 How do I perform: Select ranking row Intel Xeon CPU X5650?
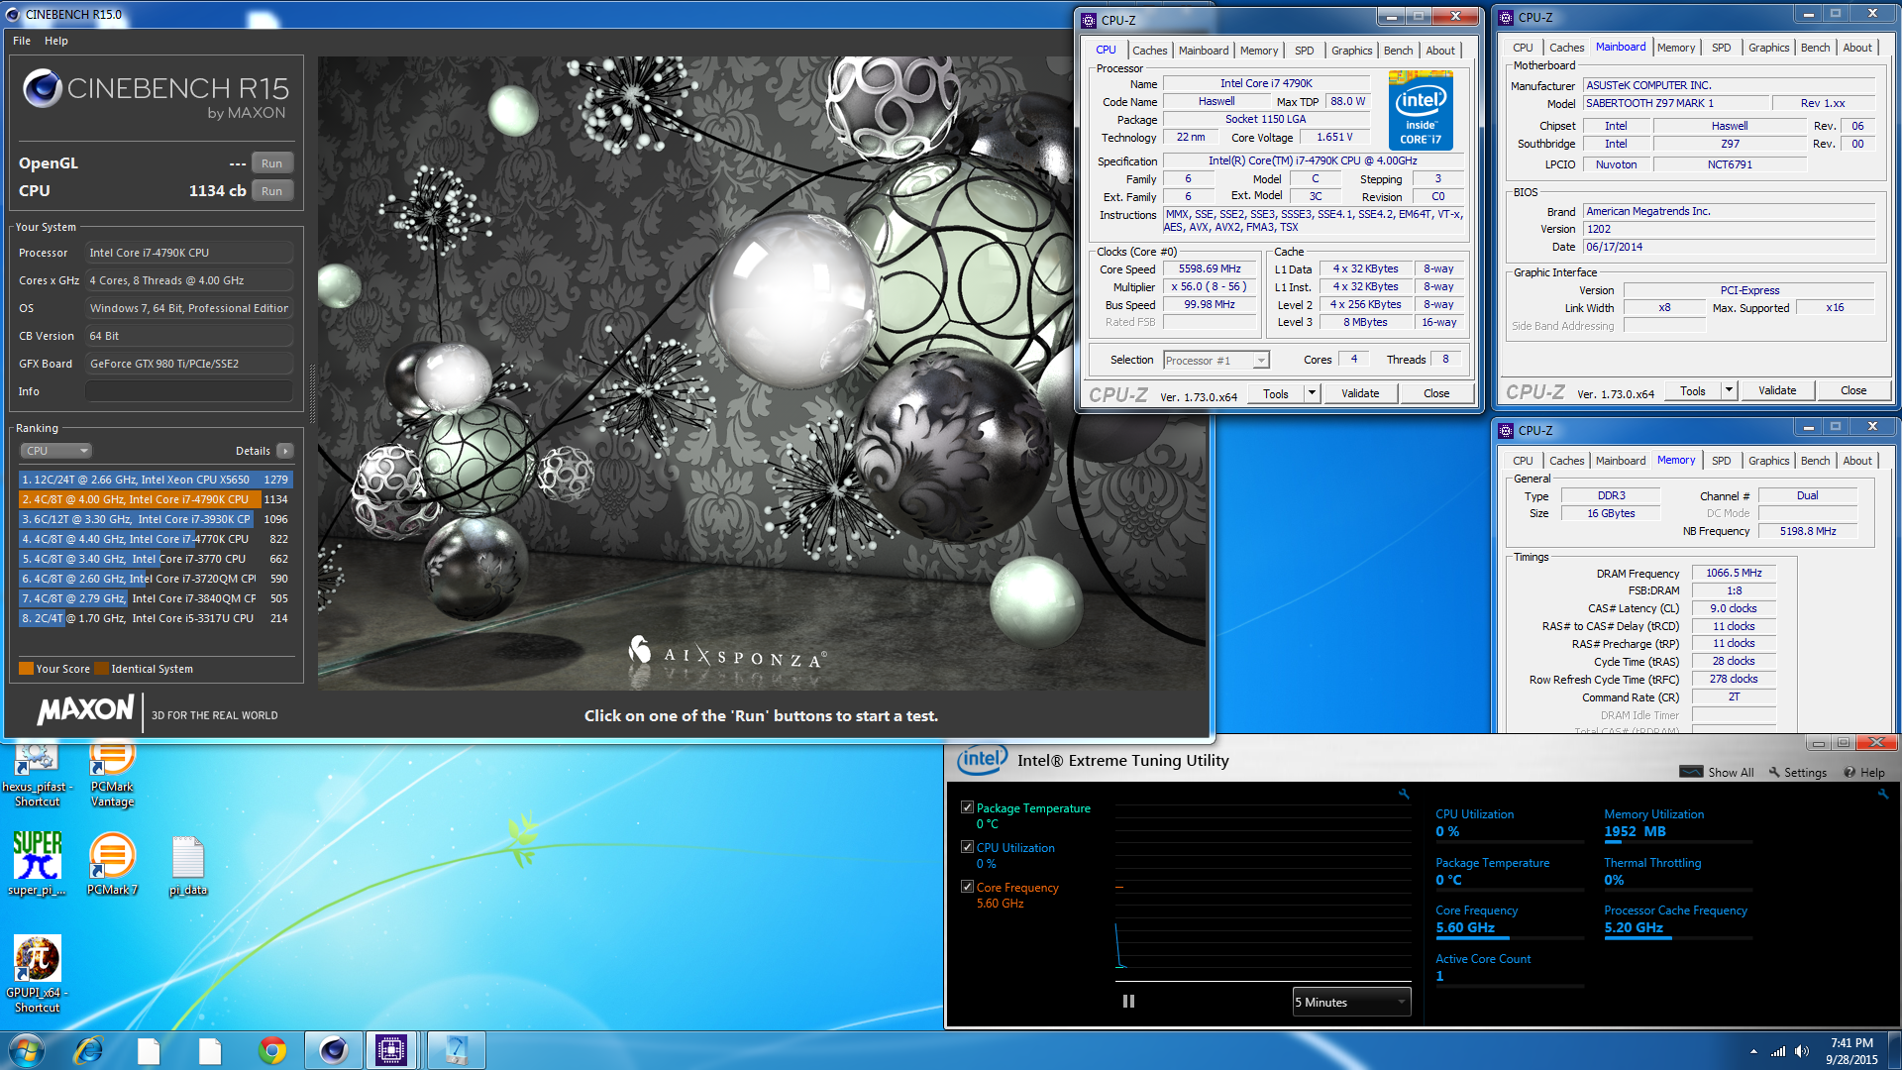155,480
